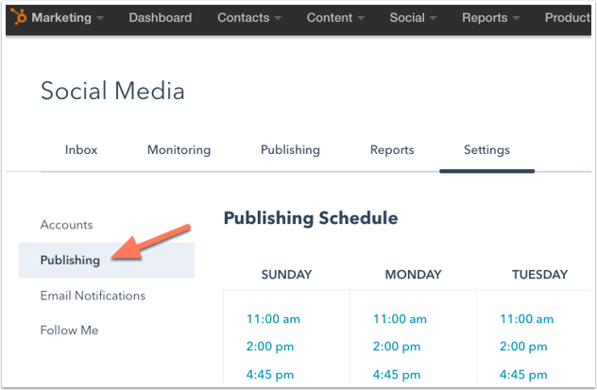Image resolution: width=597 pixels, height=390 pixels.
Task: Expand the Content menu dropdown
Action: point(335,18)
